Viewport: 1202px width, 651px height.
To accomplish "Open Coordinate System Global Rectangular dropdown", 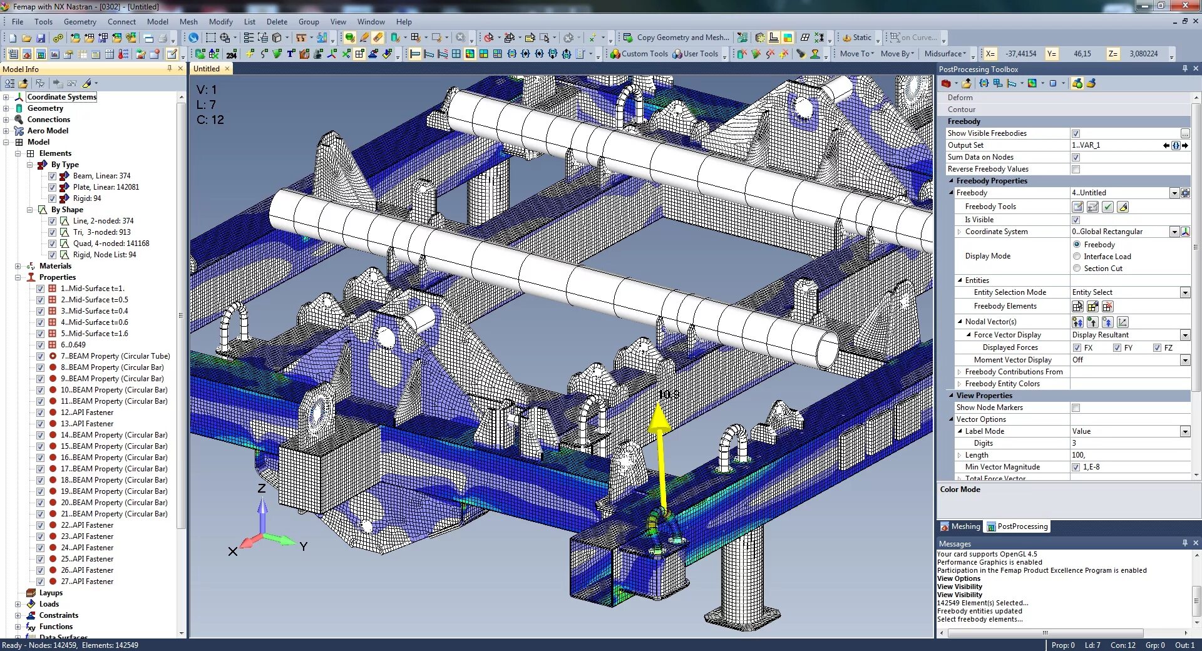I will click(1174, 232).
